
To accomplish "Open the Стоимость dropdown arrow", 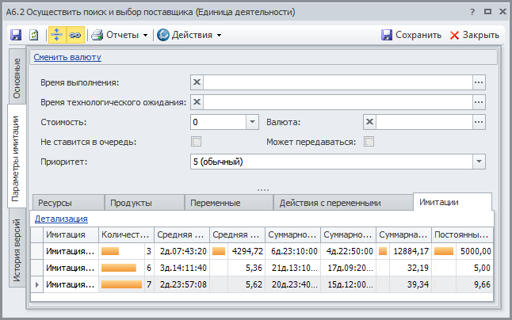I will point(252,122).
